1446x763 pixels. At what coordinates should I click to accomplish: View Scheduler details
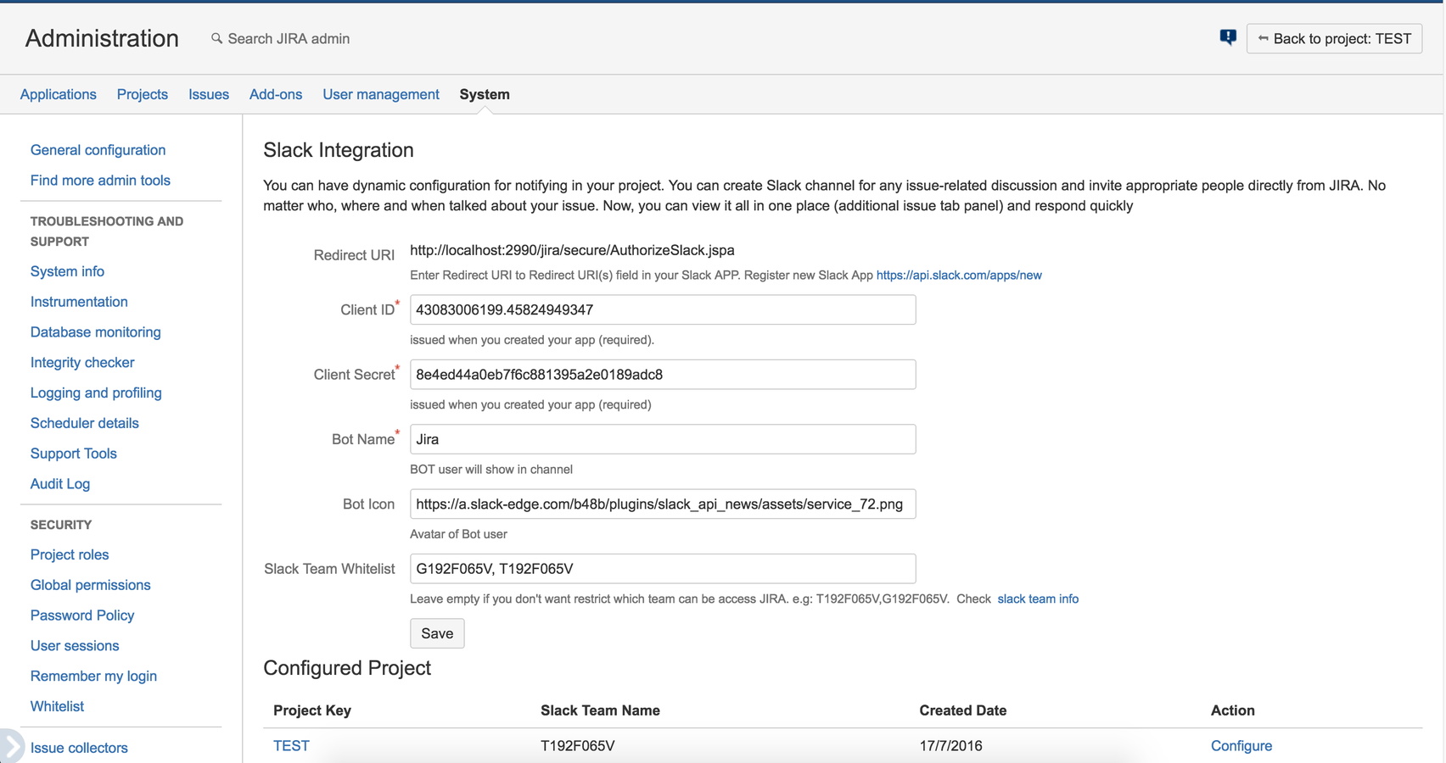[85, 423]
